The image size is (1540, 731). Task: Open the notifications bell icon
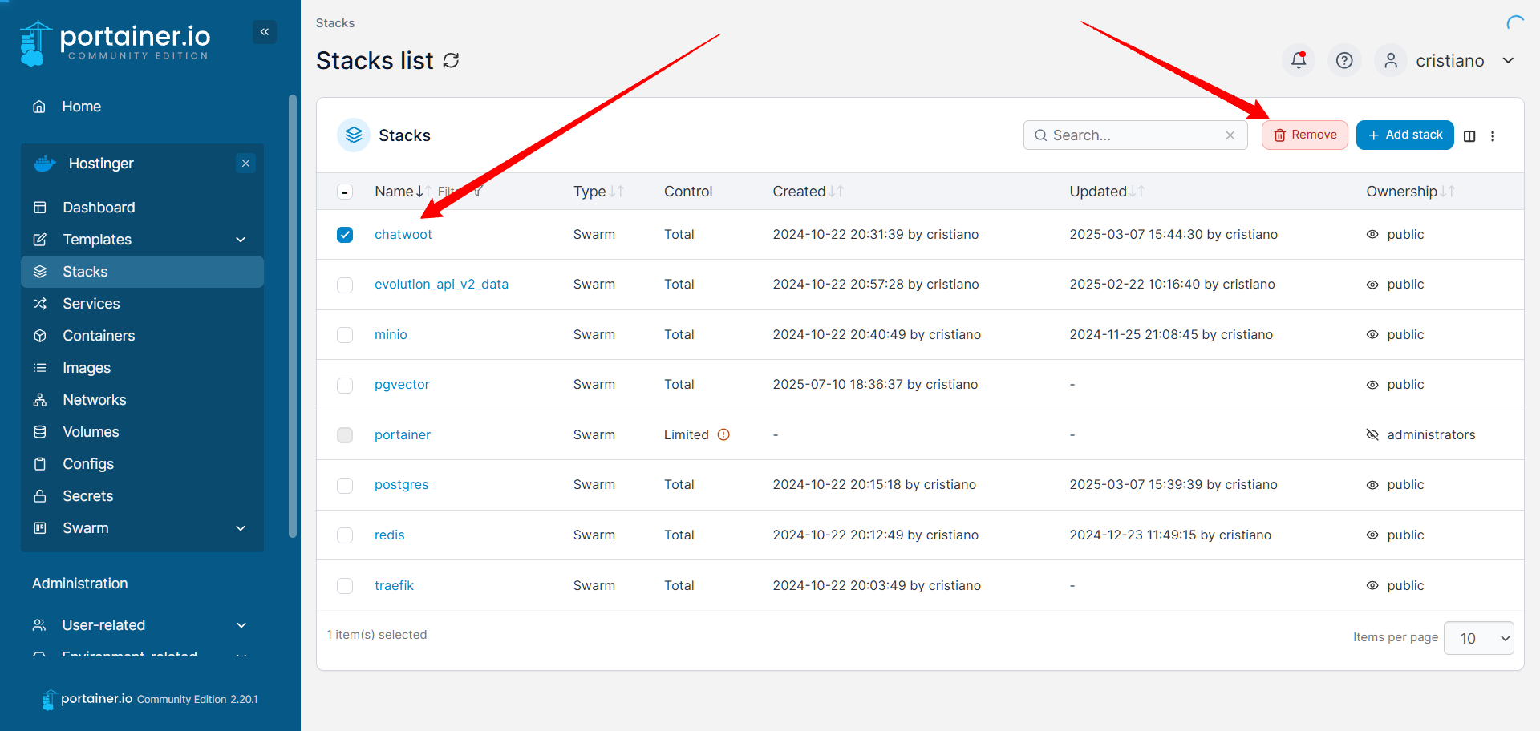click(1298, 60)
